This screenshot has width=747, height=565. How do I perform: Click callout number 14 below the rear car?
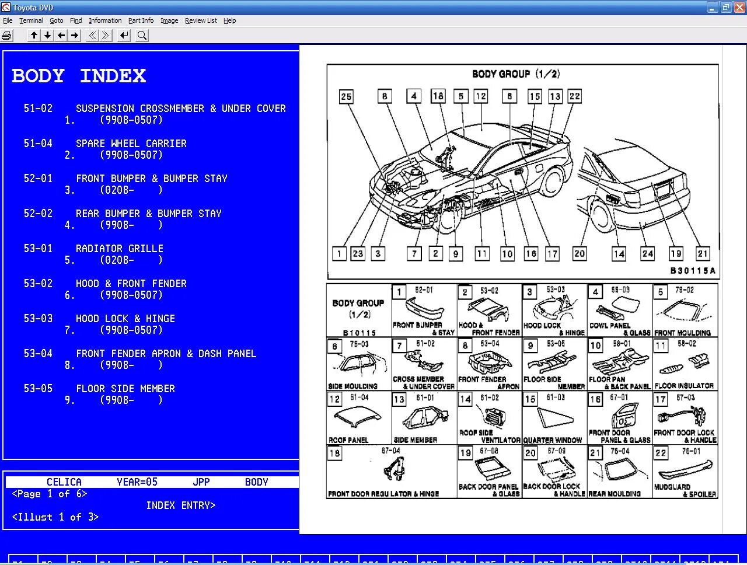tap(619, 253)
